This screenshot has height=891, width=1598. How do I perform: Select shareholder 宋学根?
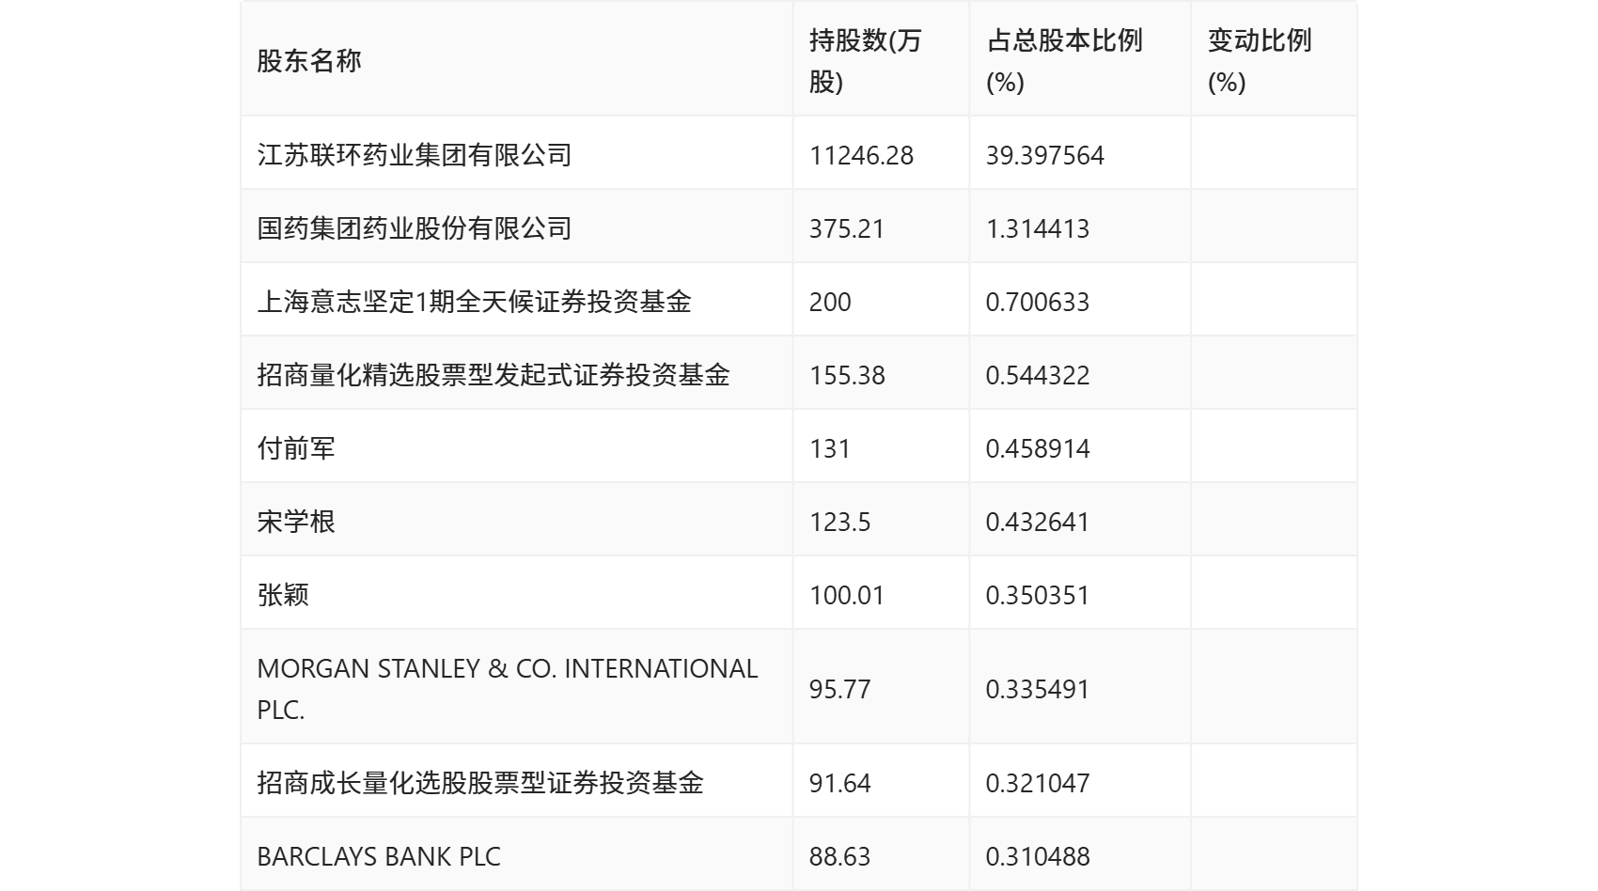click(x=296, y=521)
